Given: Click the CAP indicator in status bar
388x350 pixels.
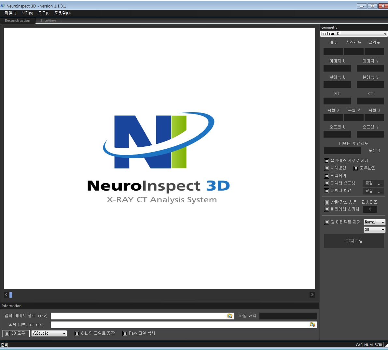Looking at the screenshot, I should (359, 345).
